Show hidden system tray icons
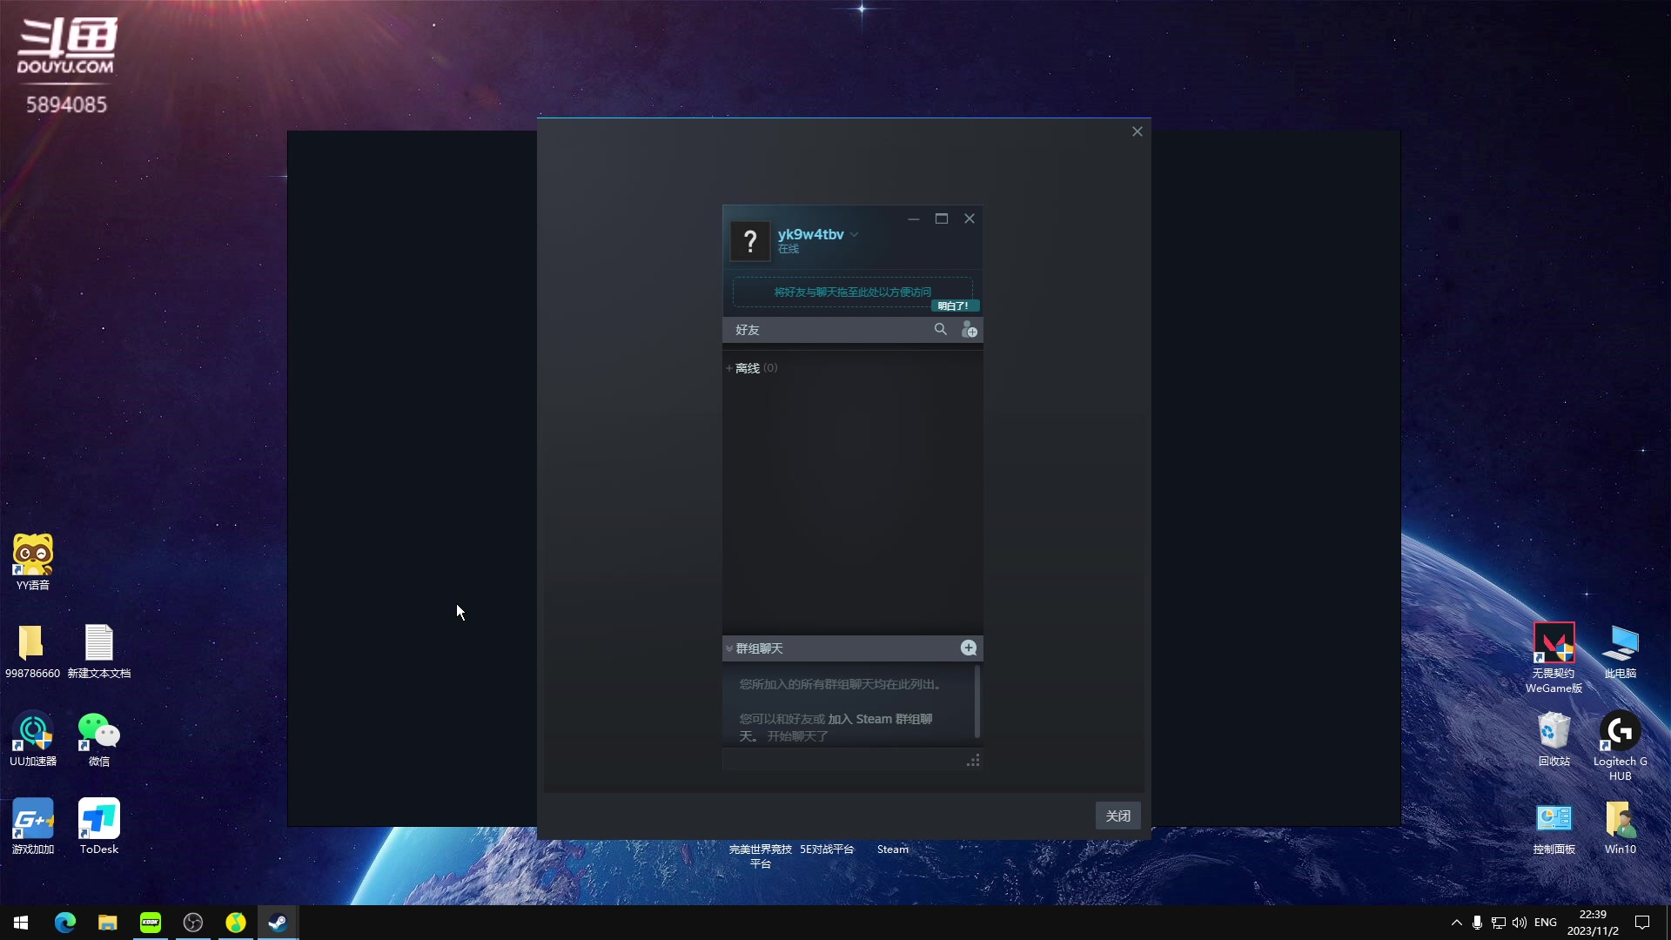The height and width of the screenshot is (940, 1671). (1456, 923)
